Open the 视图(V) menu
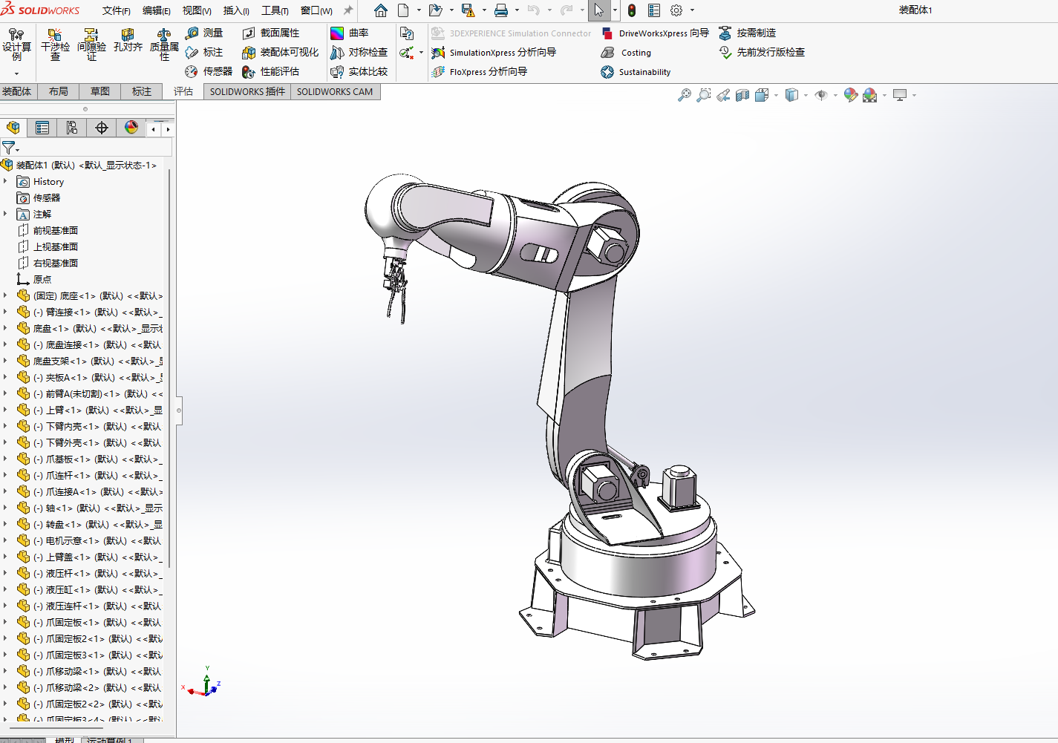This screenshot has height=743, width=1058. pyautogui.click(x=197, y=10)
